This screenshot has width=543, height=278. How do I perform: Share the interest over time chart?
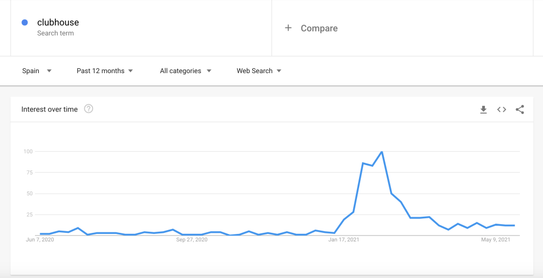520,109
